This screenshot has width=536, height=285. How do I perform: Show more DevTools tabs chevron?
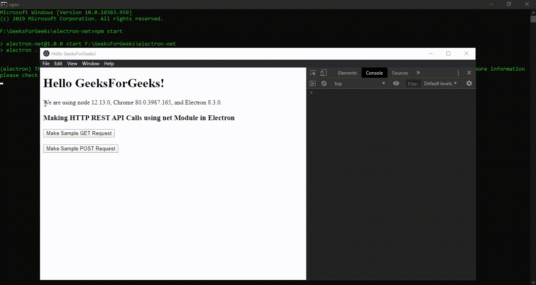[418, 73]
